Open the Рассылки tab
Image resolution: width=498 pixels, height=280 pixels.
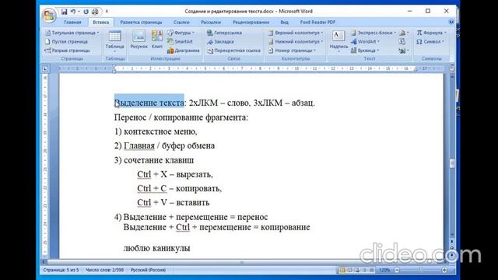[x=211, y=23]
